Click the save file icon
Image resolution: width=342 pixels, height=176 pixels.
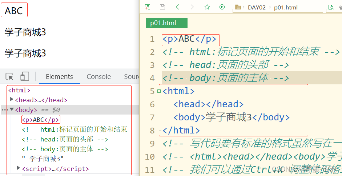[x=162, y=7]
